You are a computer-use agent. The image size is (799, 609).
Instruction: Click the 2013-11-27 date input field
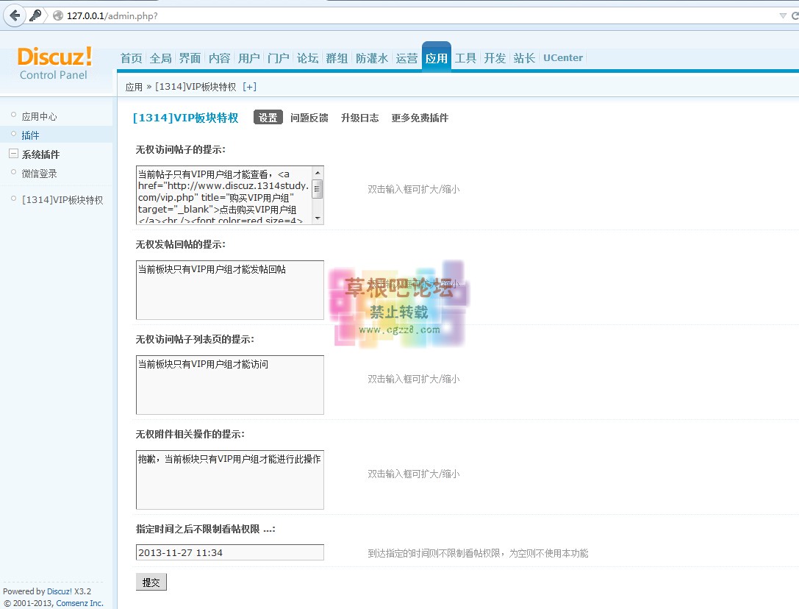(x=229, y=552)
